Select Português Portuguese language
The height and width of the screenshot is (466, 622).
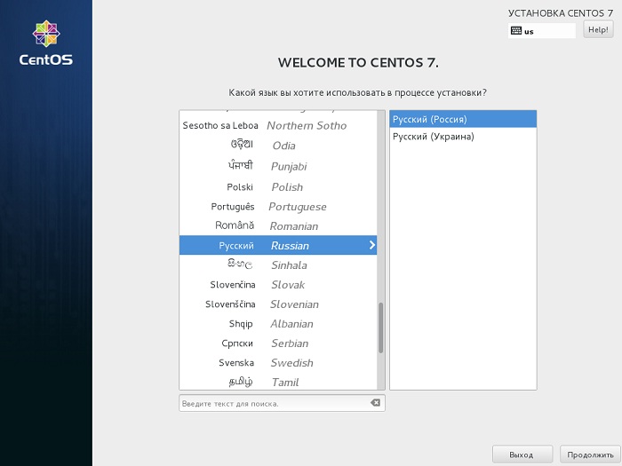pyautogui.click(x=277, y=207)
